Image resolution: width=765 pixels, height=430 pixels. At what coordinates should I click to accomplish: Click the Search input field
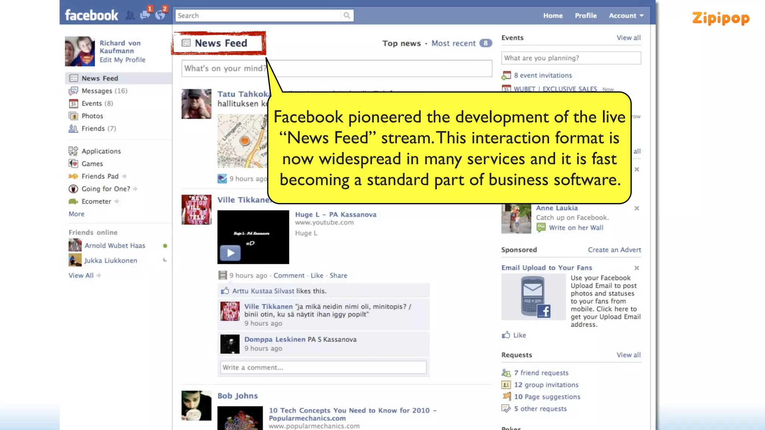click(x=258, y=15)
